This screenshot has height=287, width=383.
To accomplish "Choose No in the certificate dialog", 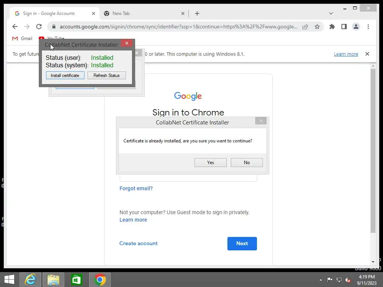I will [x=247, y=163].
